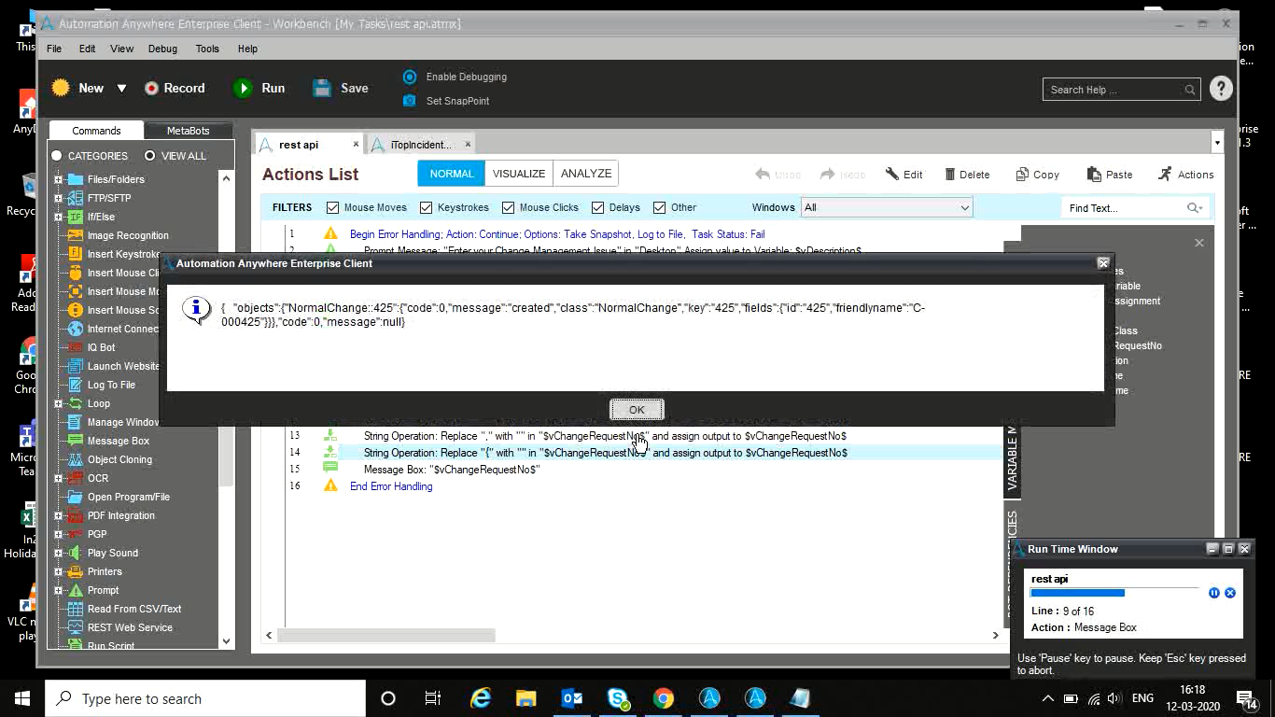Expand the If/Else command group

(58, 217)
